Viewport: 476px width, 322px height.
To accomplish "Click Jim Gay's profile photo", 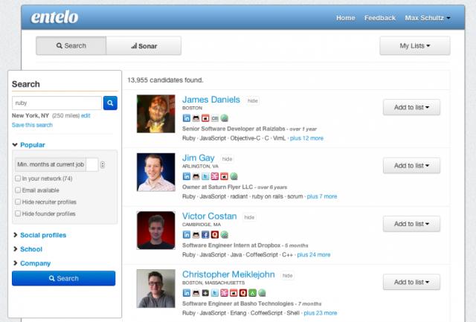I will click(156, 172).
